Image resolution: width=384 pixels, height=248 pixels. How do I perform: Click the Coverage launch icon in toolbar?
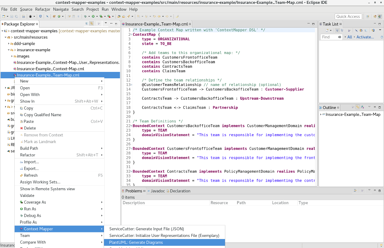click(101, 17)
